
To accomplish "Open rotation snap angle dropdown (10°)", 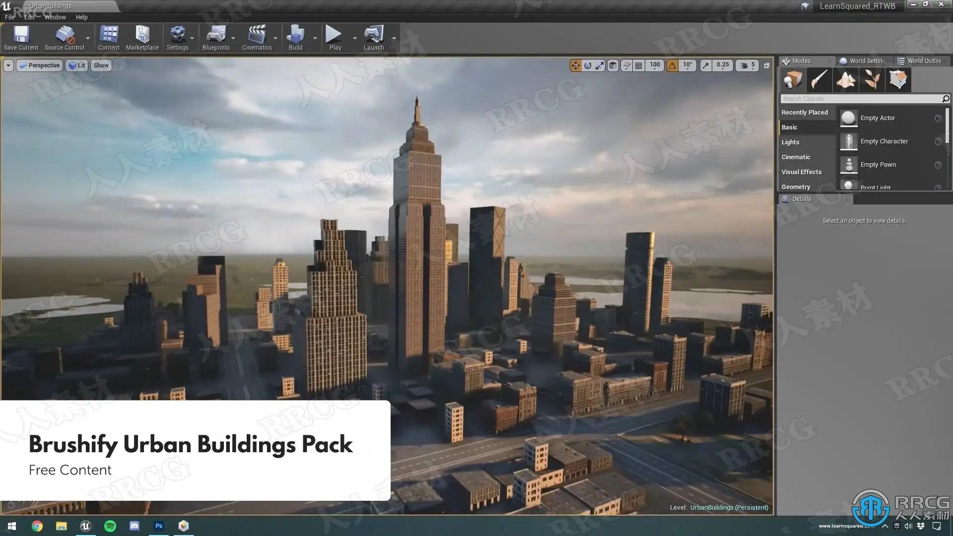I will point(687,66).
